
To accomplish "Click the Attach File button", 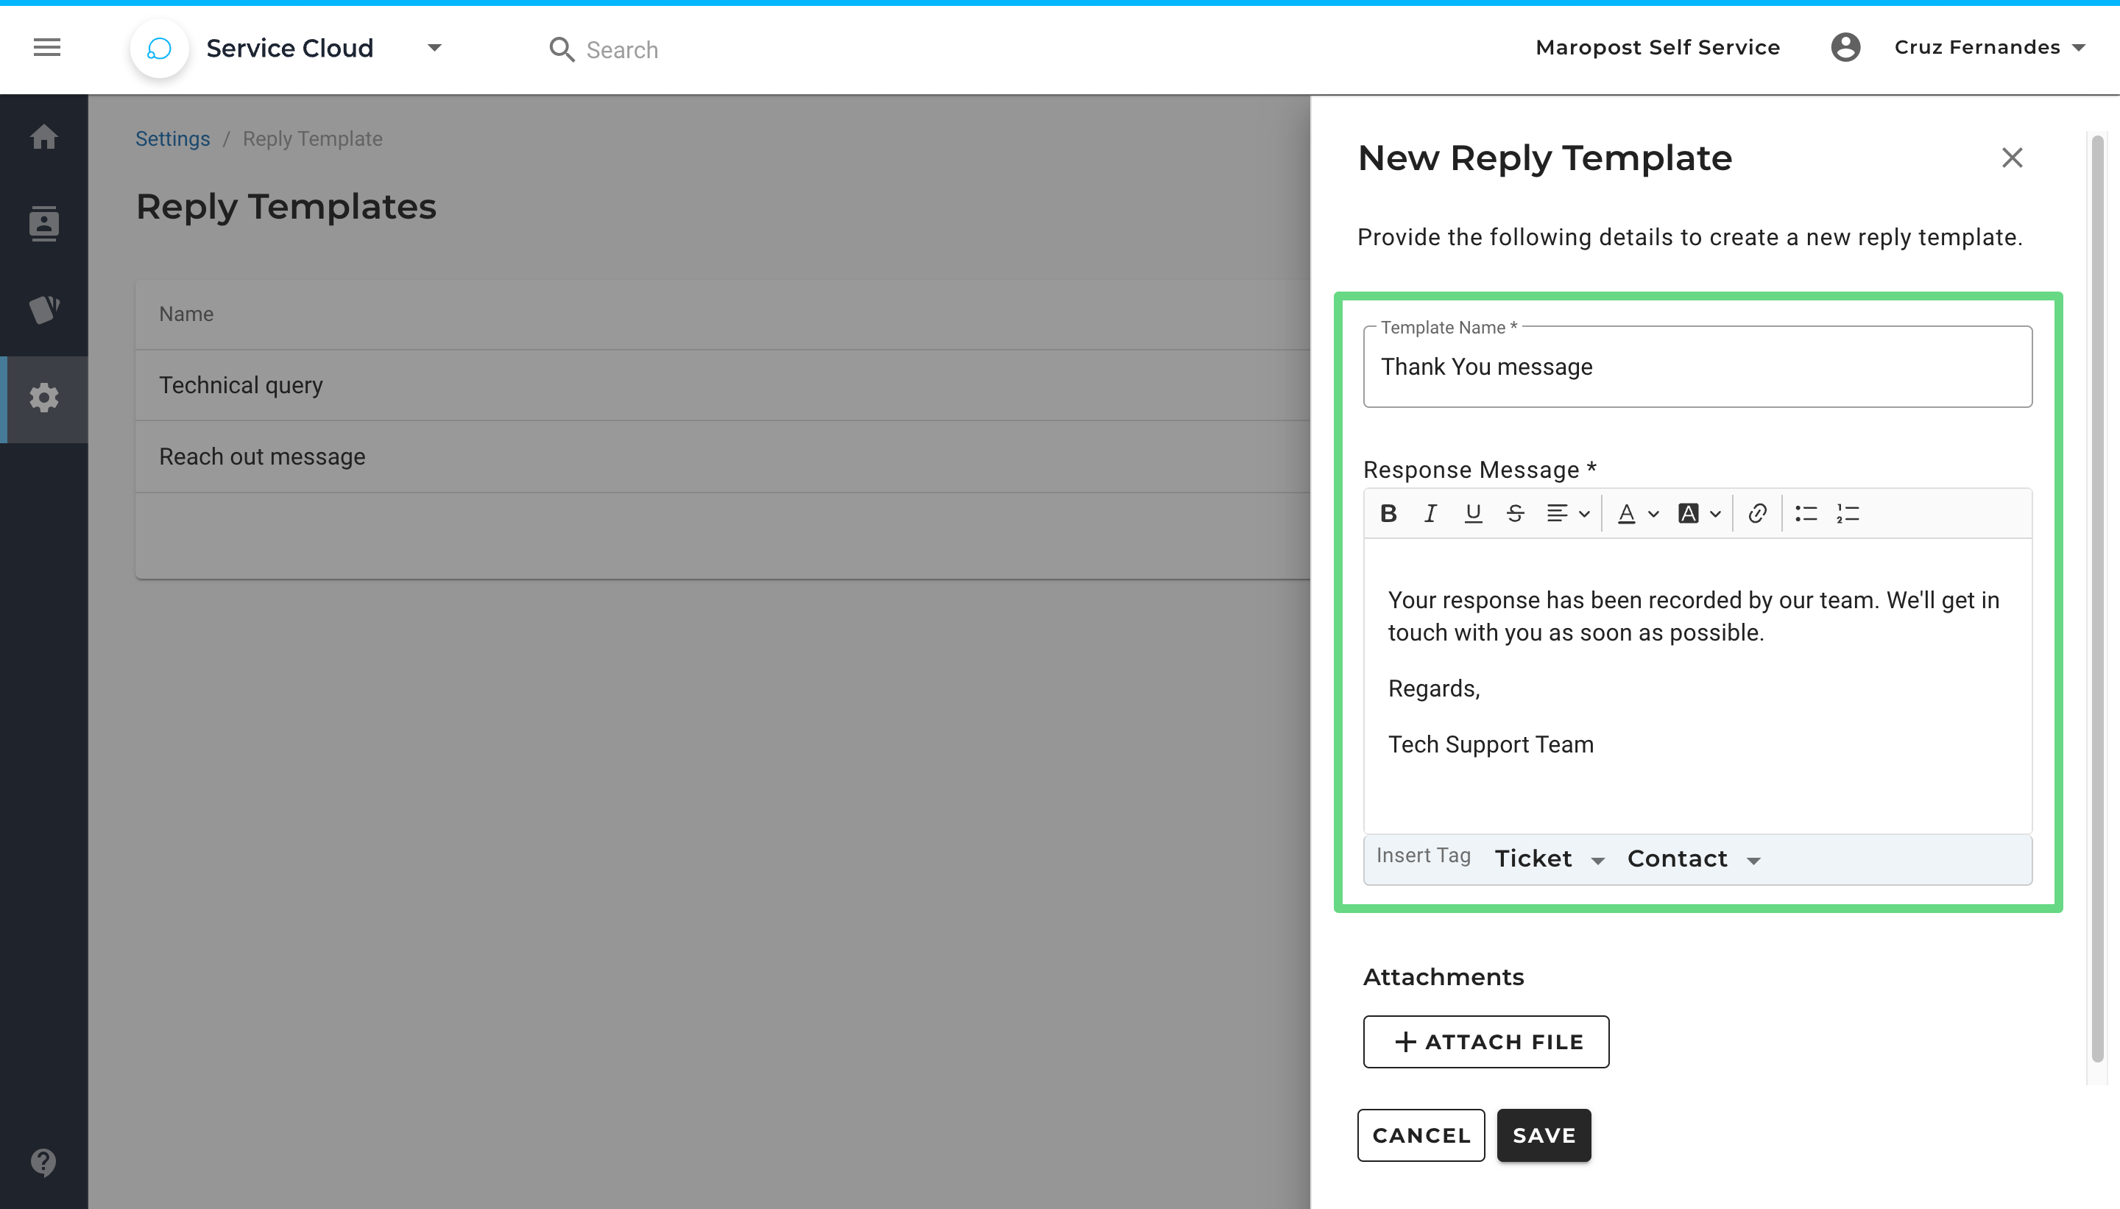I will tap(1485, 1041).
